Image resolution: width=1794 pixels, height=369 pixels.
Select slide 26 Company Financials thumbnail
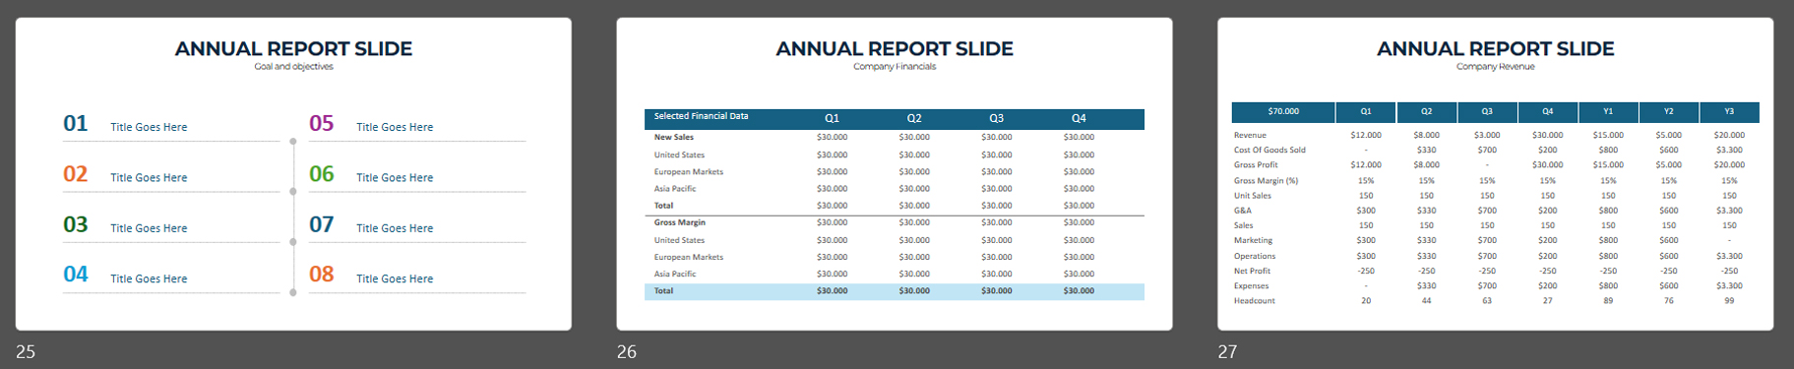(x=895, y=174)
